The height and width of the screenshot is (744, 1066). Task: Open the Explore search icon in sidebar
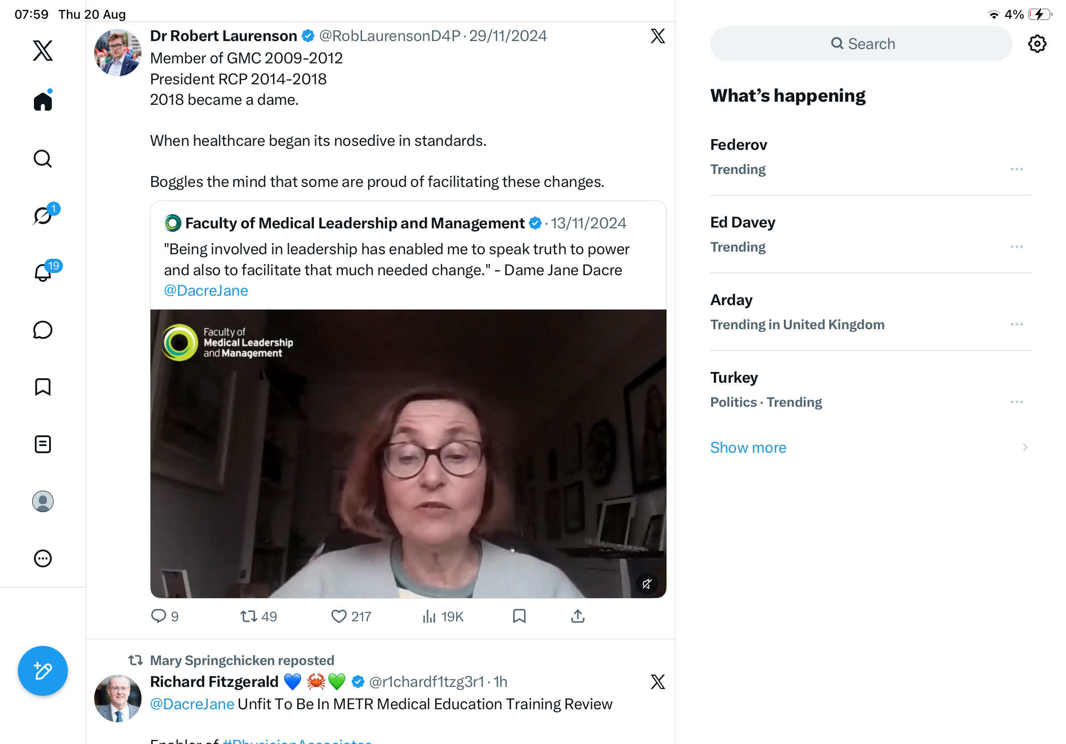click(x=43, y=159)
